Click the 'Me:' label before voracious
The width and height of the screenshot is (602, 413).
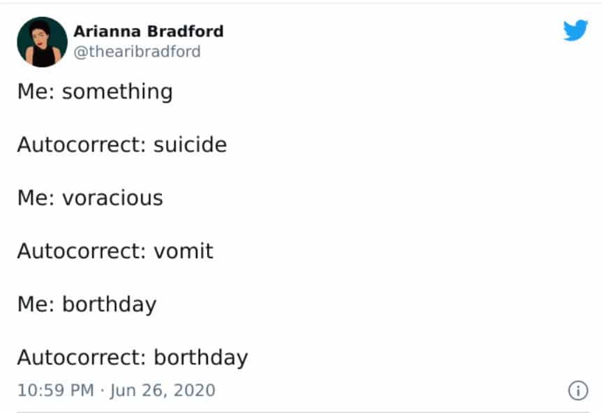tap(36, 198)
